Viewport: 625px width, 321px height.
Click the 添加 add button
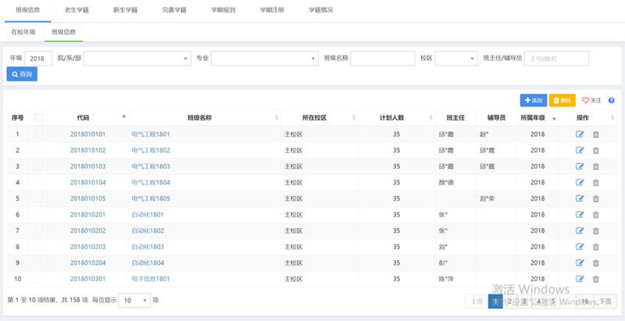click(x=534, y=101)
